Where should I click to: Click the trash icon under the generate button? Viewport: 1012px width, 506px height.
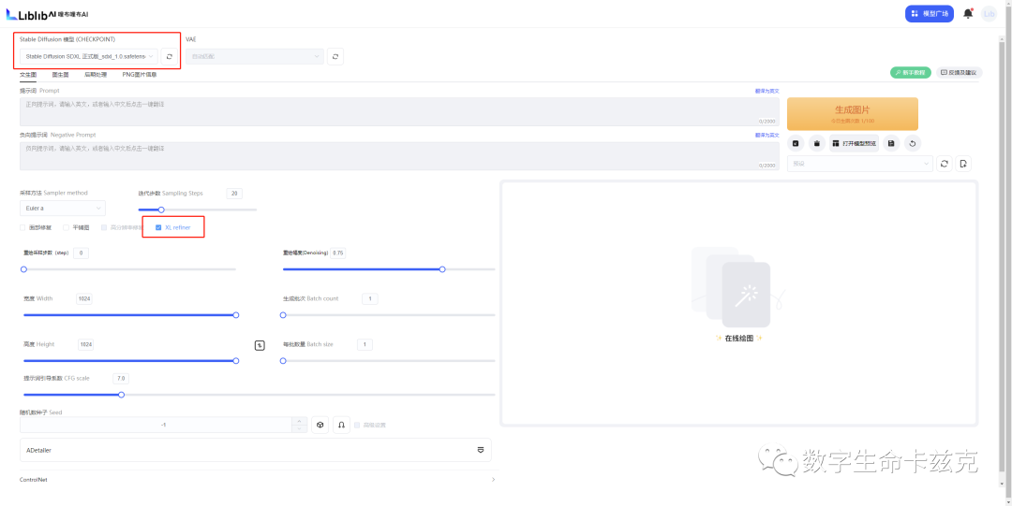(816, 143)
